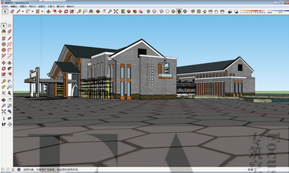Select the Move tool in top toolbar

point(60,11)
